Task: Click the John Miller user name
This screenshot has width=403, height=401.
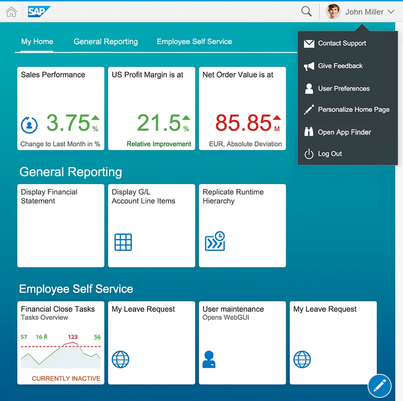Action: click(x=364, y=12)
